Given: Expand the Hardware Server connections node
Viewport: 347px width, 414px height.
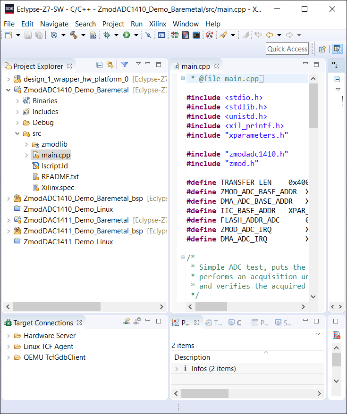Looking at the screenshot, I should [8, 336].
